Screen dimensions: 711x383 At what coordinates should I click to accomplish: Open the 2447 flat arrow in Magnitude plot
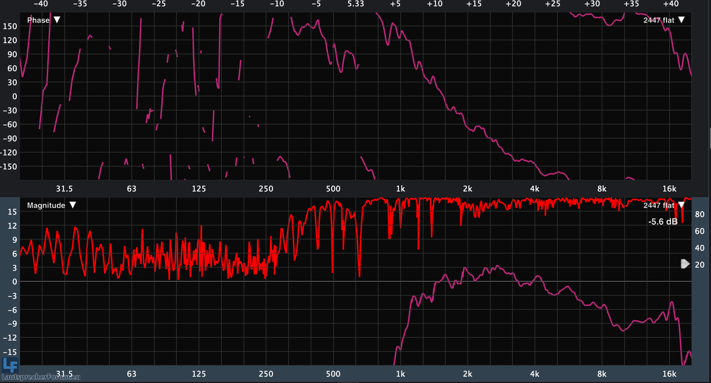point(681,205)
